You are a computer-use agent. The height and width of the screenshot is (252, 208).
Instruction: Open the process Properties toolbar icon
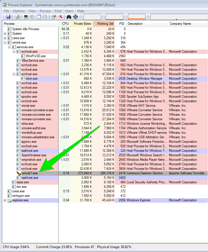(x=54, y=17)
